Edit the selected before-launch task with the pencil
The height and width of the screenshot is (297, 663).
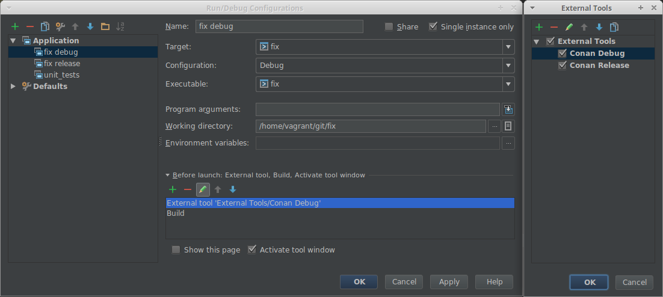point(203,189)
